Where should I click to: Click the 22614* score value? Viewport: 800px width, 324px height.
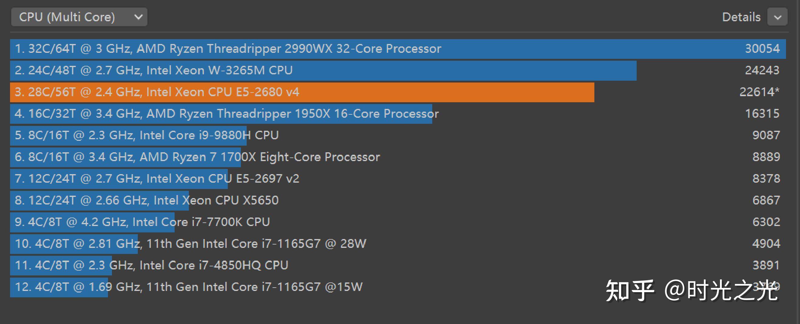(x=759, y=92)
